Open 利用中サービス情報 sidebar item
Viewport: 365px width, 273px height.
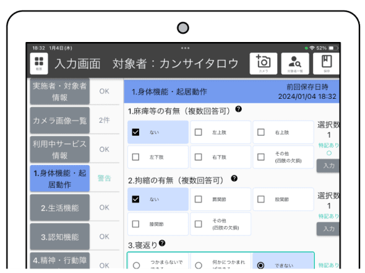(60, 149)
